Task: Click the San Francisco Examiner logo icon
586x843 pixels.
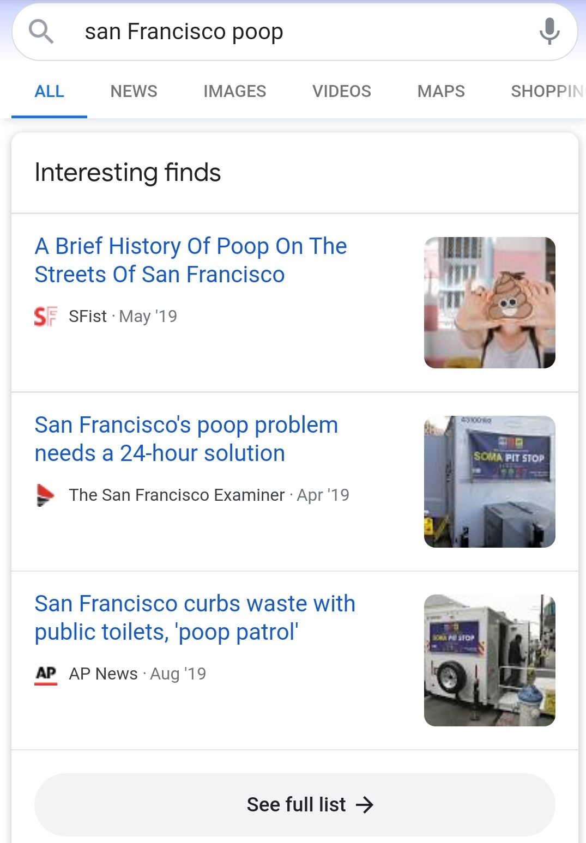Action: (x=45, y=495)
